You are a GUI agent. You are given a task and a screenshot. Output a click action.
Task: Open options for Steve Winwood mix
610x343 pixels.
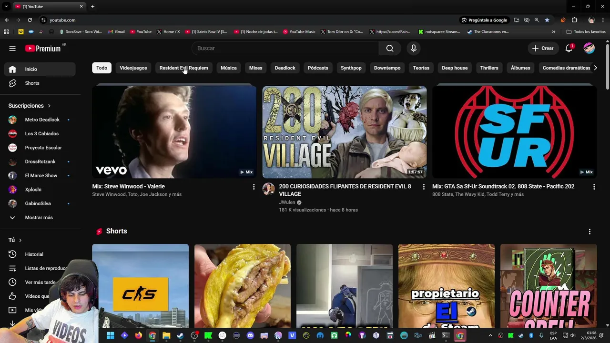point(254,187)
